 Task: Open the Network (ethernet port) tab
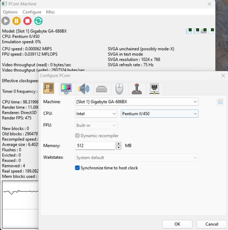pos(154,88)
